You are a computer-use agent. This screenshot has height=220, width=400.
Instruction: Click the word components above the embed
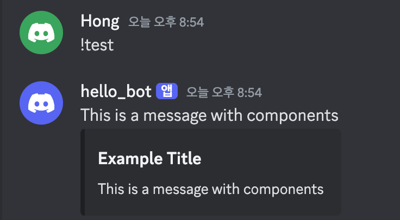click(292, 116)
